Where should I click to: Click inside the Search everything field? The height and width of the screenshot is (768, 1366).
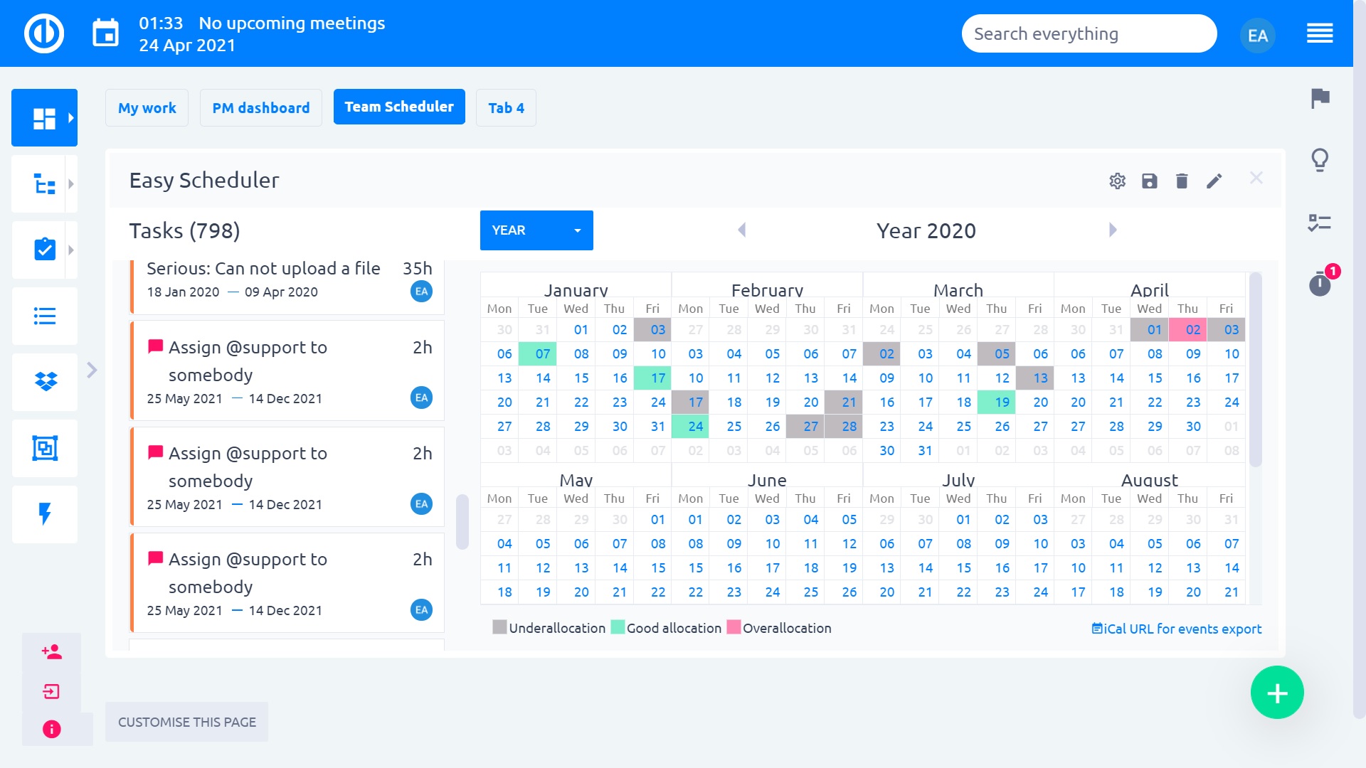[1089, 33]
